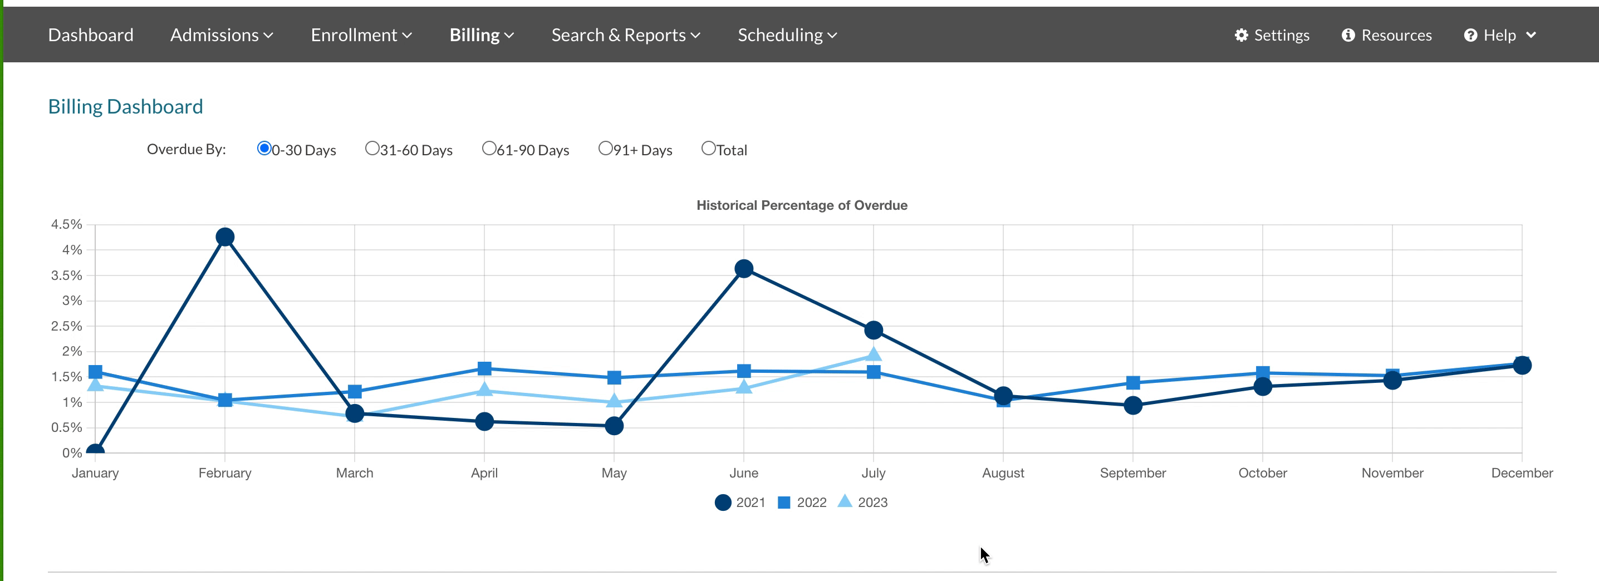Image resolution: width=1599 pixels, height=581 pixels.
Task: Click the Billing Dashboard heading link
Action: coord(125,107)
